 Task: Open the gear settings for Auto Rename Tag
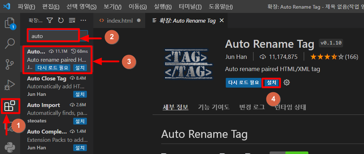tap(287, 83)
